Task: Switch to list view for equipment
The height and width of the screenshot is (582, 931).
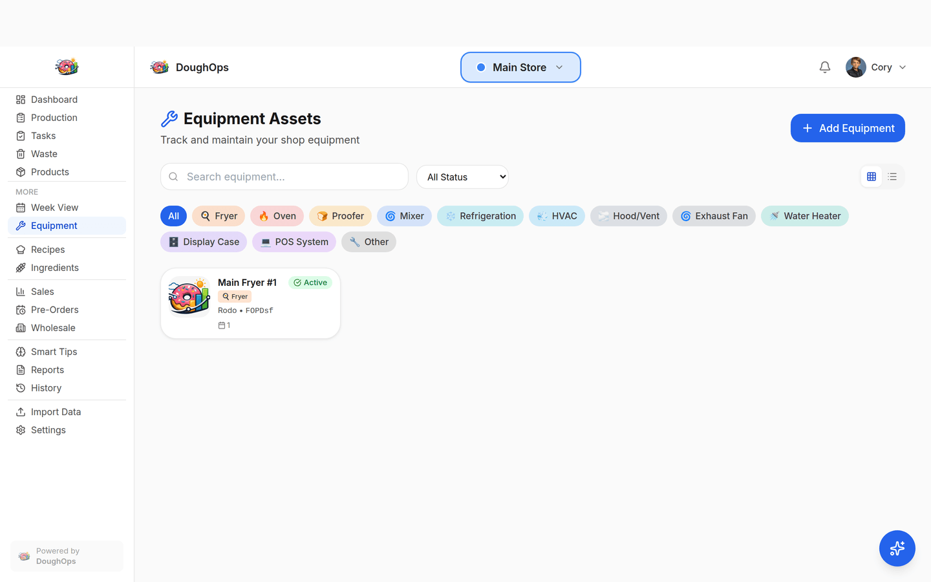Action: [892, 176]
